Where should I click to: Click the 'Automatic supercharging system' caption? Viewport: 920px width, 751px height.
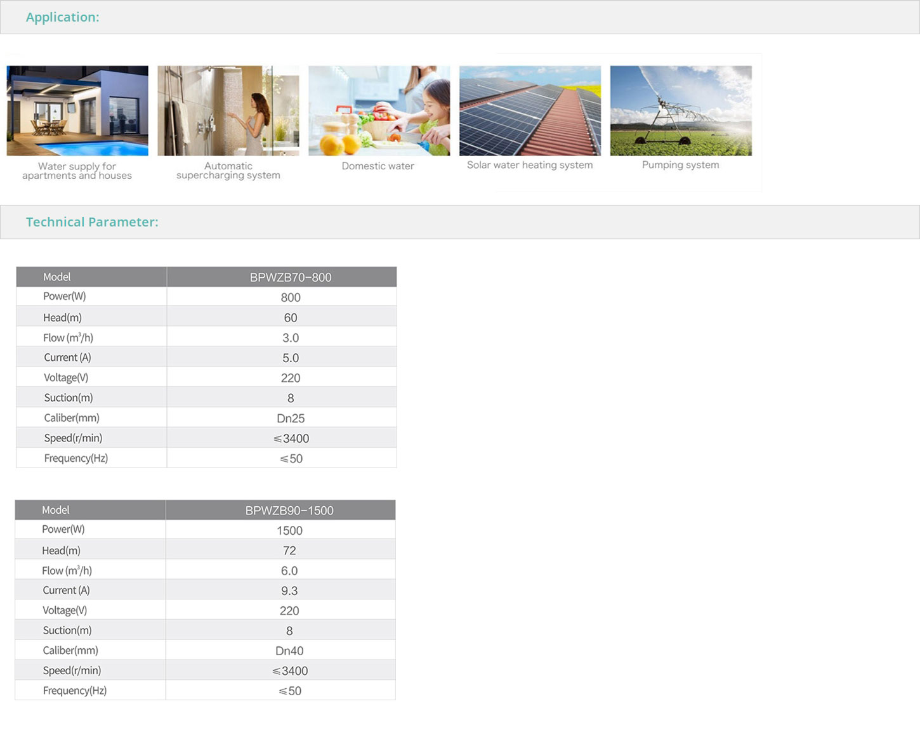228,171
